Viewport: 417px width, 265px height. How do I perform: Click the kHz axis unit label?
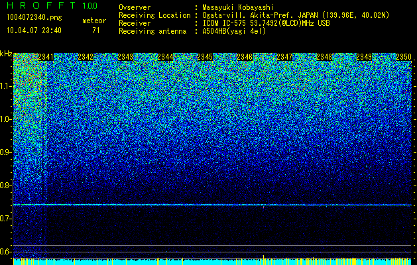[6, 54]
